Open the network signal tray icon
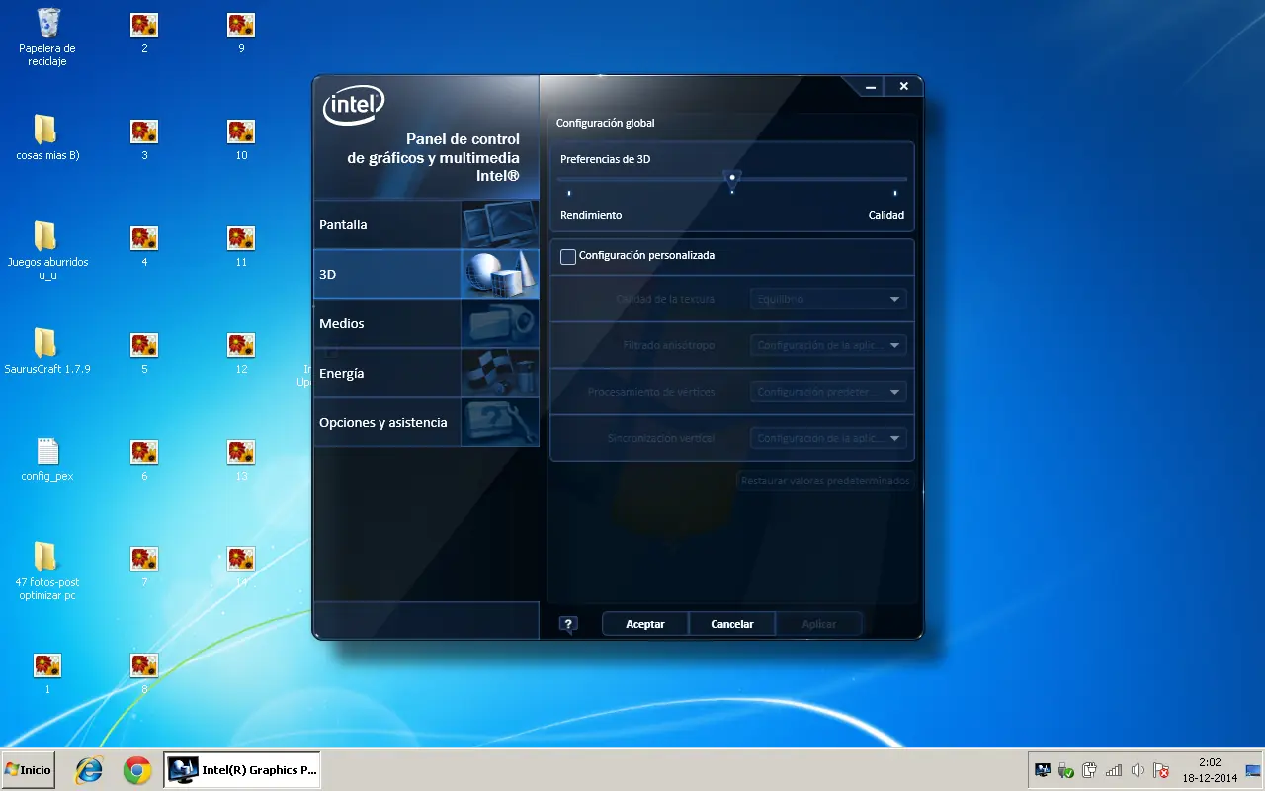1265x791 pixels. (x=1114, y=770)
